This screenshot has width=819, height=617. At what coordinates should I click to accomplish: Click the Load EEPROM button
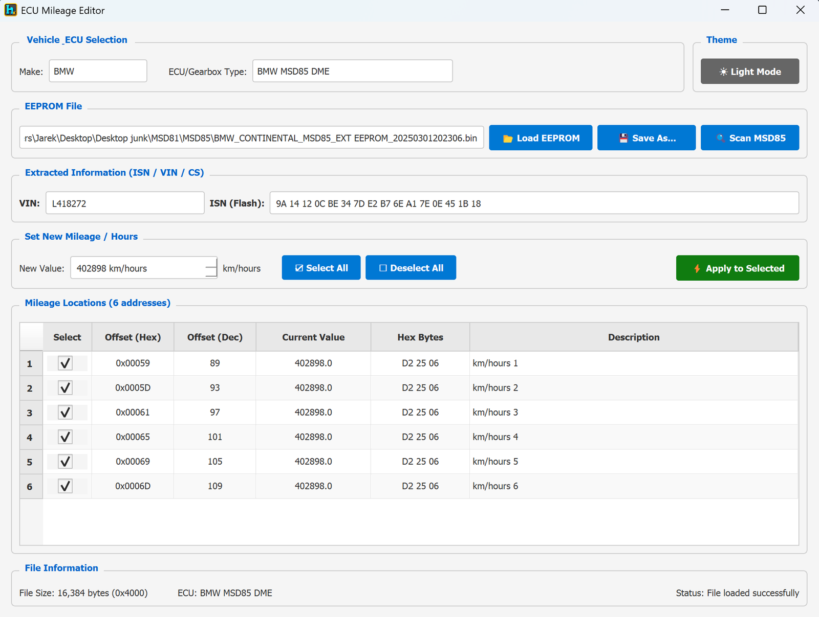pos(541,138)
